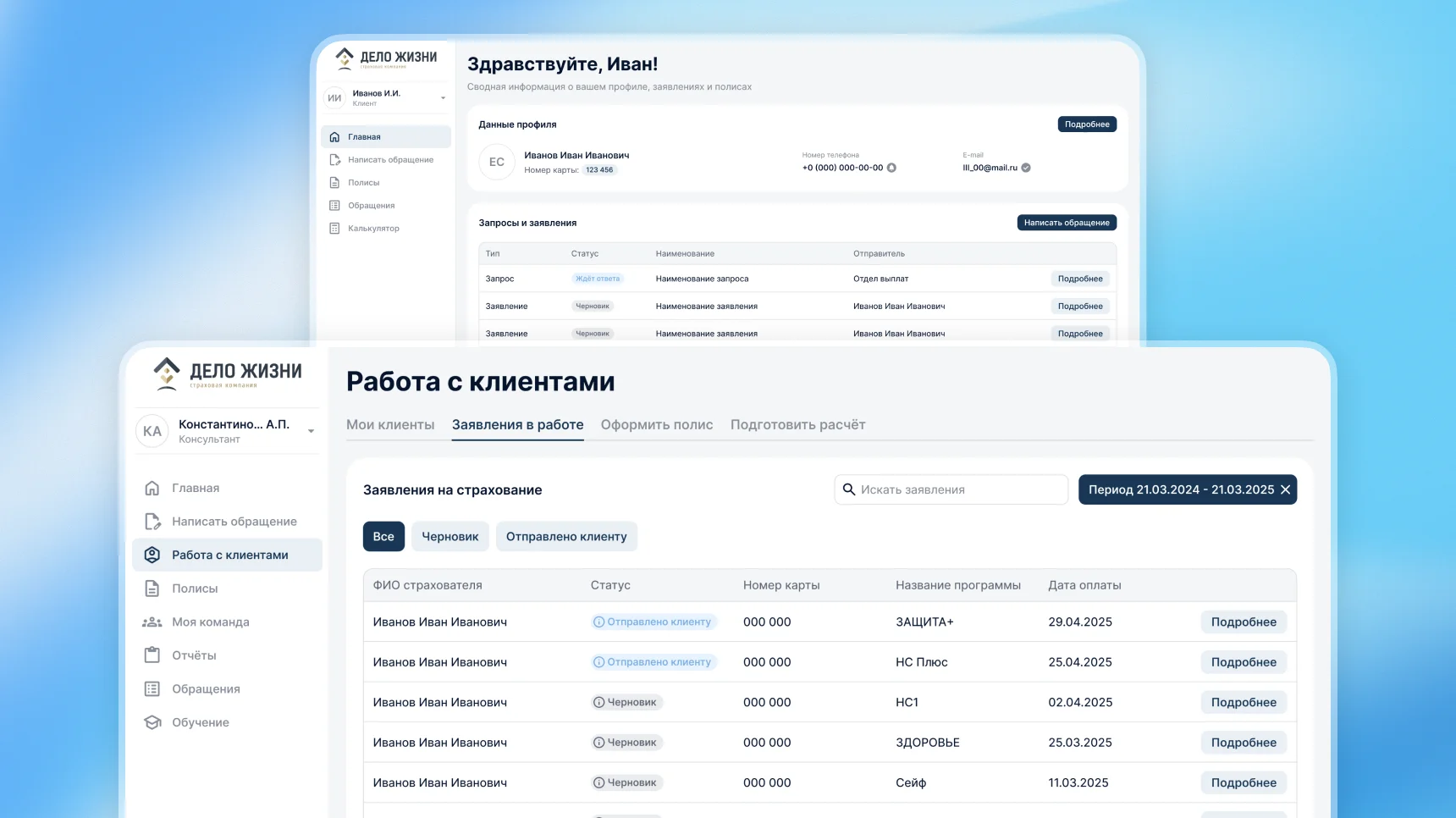
Task: Expand the Константино... А.П. account dropdown
Action: [311, 432]
